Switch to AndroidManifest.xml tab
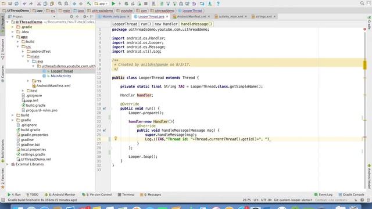 tap(191, 17)
